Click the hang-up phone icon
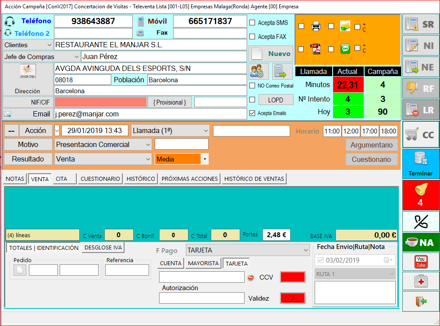The image size is (440, 326). (x=421, y=222)
